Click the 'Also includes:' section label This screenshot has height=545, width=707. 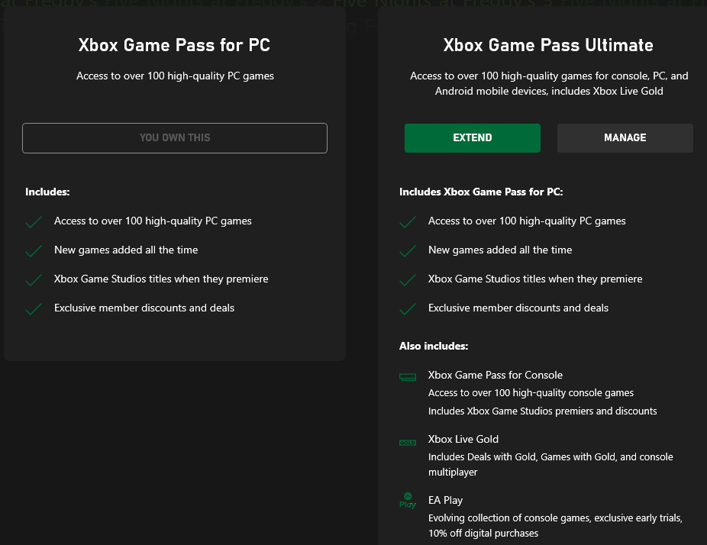[434, 347]
